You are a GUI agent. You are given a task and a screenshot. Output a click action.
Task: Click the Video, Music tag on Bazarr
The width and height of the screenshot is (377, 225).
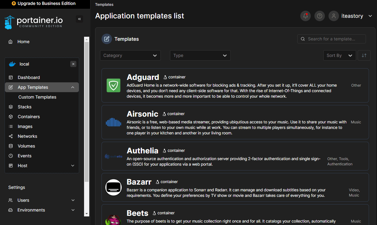[354, 193]
